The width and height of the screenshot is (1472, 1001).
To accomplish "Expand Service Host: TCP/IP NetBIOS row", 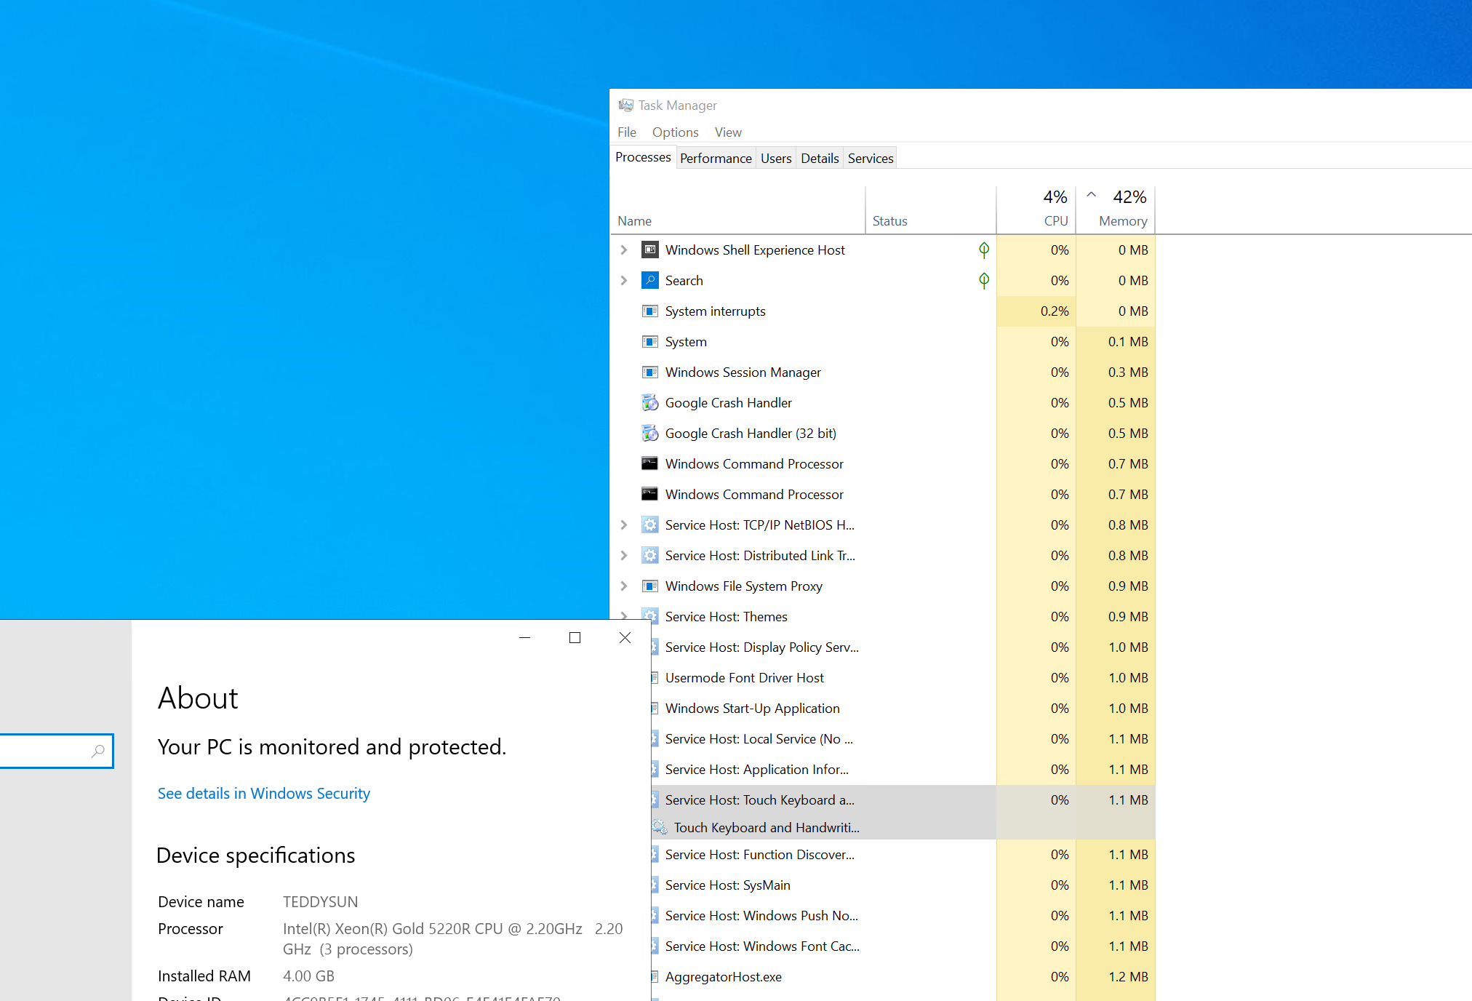I will coord(624,525).
